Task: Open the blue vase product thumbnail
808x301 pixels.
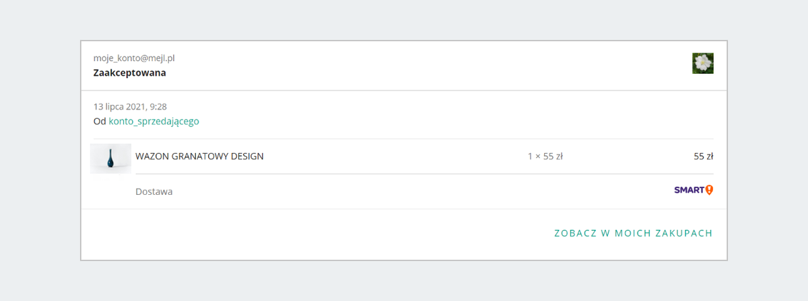Action: point(110,158)
